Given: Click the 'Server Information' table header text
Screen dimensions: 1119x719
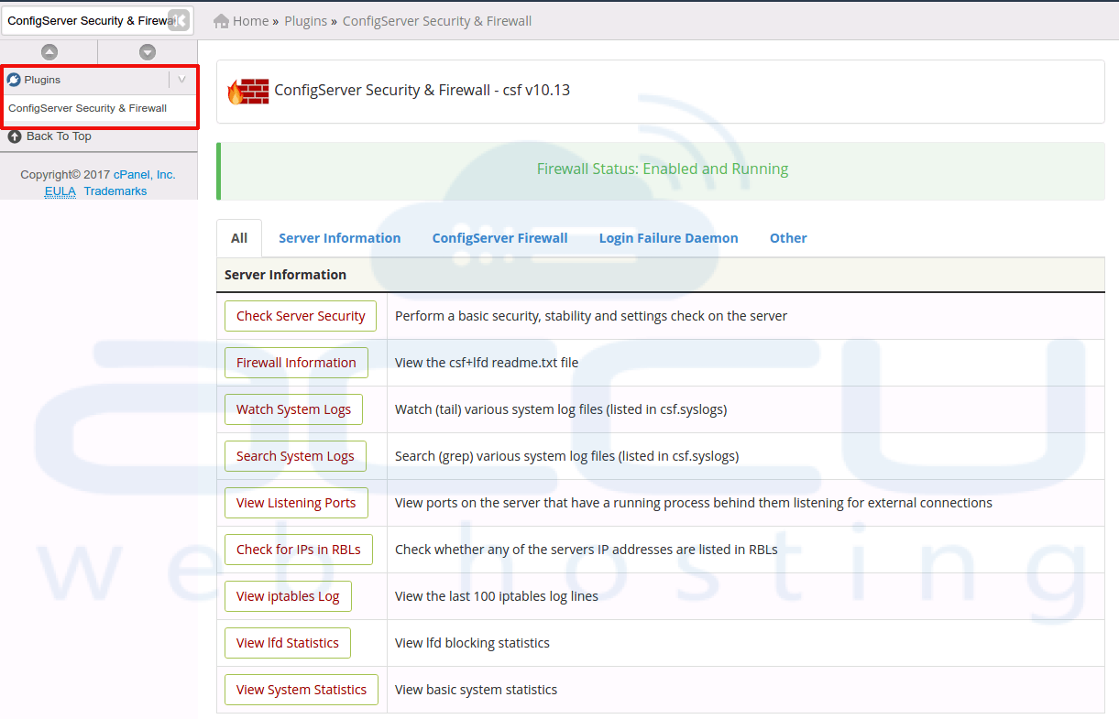Looking at the screenshot, I should (285, 275).
